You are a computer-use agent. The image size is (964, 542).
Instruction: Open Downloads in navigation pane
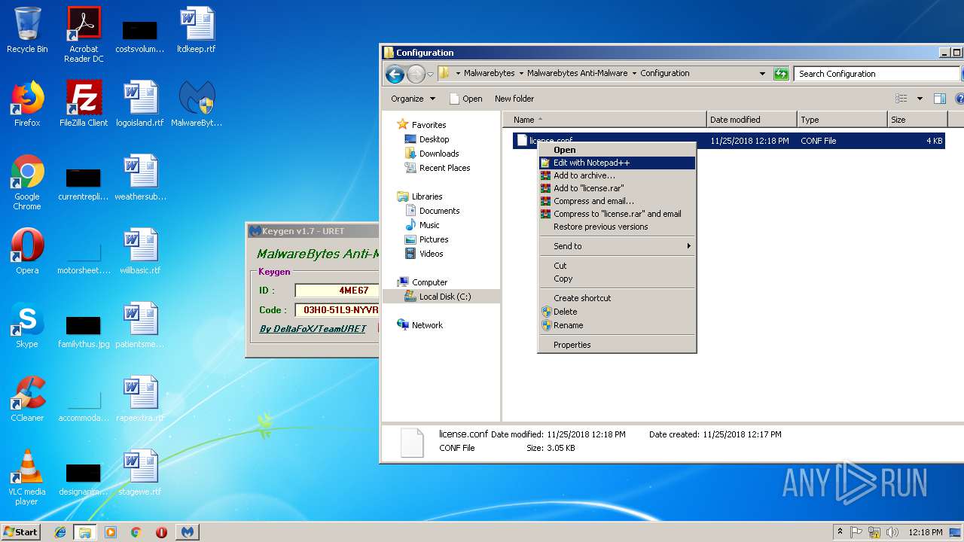click(432, 154)
